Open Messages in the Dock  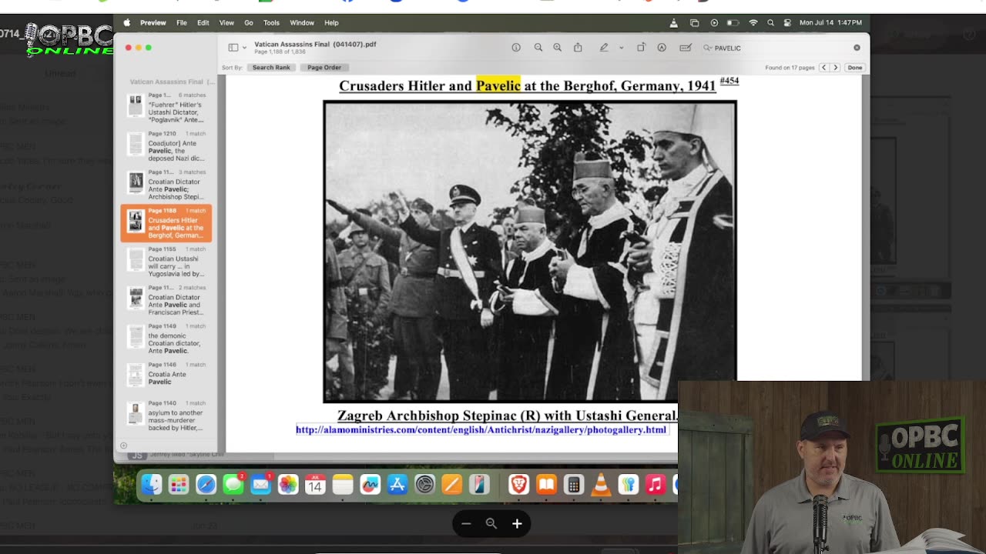pyautogui.click(x=233, y=484)
